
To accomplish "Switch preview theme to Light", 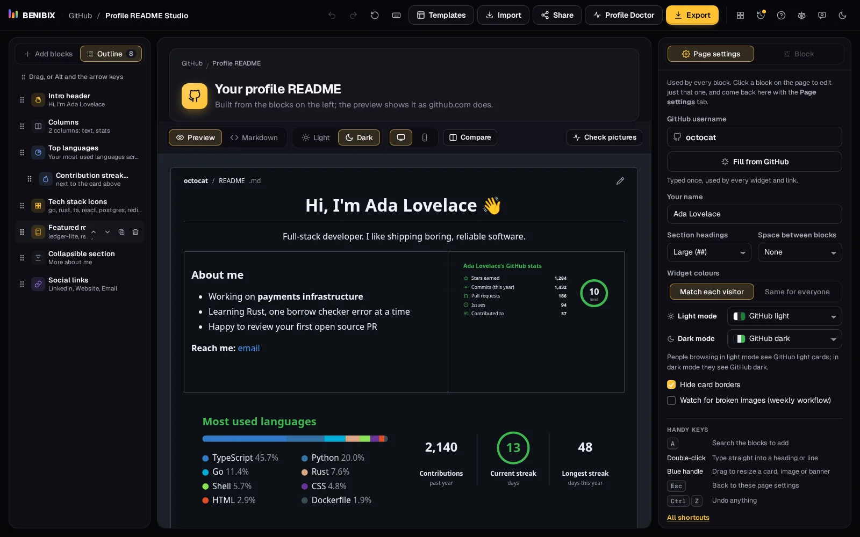I will pyautogui.click(x=316, y=137).
